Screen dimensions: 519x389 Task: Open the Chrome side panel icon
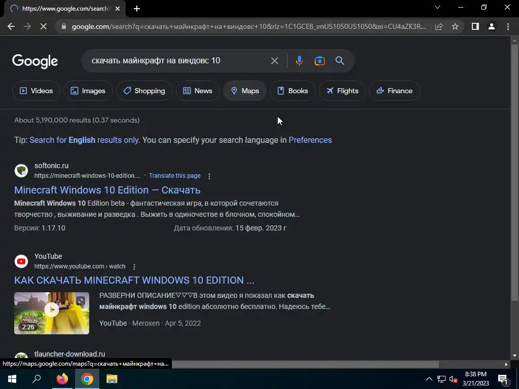point(475,26)
